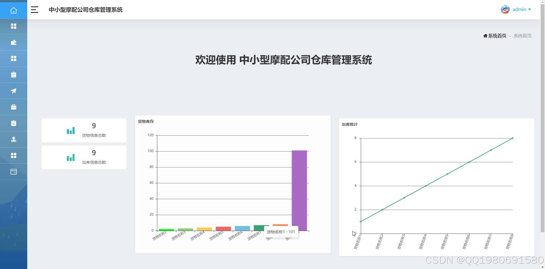The width and height of the screenshot is (545, 269).
Task: Select the tall purple bar in 货物库存 chart
Action: (299, 190)
